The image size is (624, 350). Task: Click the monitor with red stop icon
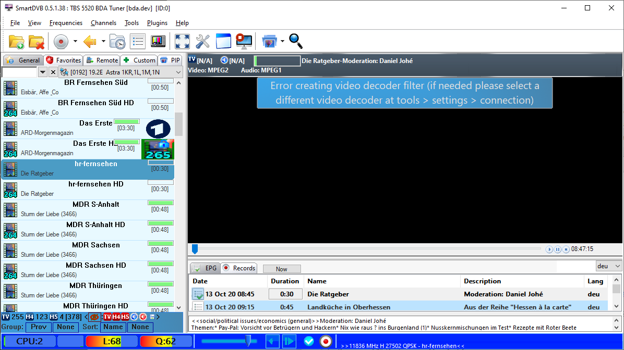[x=244, y=41]
